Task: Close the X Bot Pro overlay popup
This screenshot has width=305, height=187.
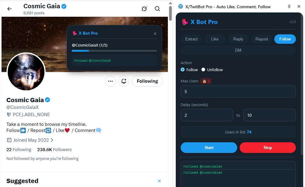Action: pyautogui.click(x=155, y=33)
